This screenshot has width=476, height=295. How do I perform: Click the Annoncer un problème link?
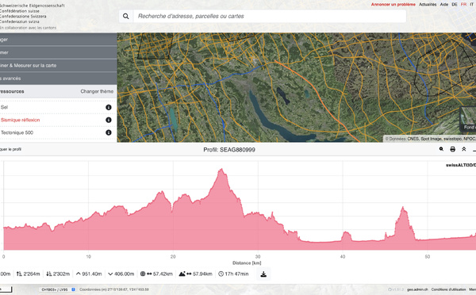pyautogui.click(x=393, y=5)
